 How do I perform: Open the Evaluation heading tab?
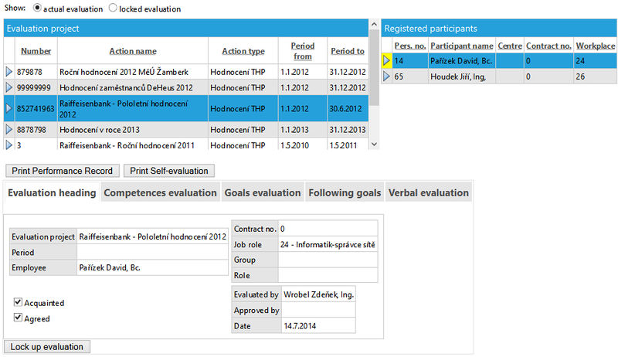(x=52, y=192)
